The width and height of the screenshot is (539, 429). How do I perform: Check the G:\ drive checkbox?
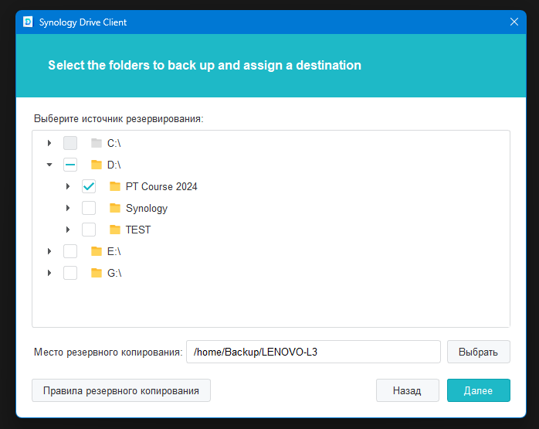(x=70, y=273)
